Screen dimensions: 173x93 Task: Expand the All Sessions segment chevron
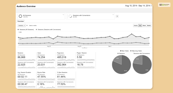click(63, 15)
